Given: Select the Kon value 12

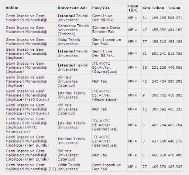Looking at the screenshot, I should tap(145, 109).
